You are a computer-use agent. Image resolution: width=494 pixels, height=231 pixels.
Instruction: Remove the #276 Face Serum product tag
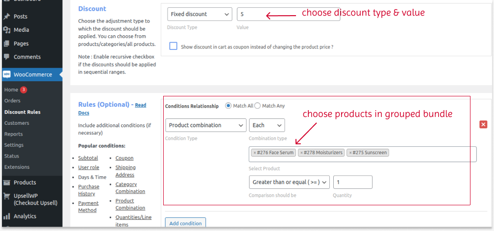(254, 153)
